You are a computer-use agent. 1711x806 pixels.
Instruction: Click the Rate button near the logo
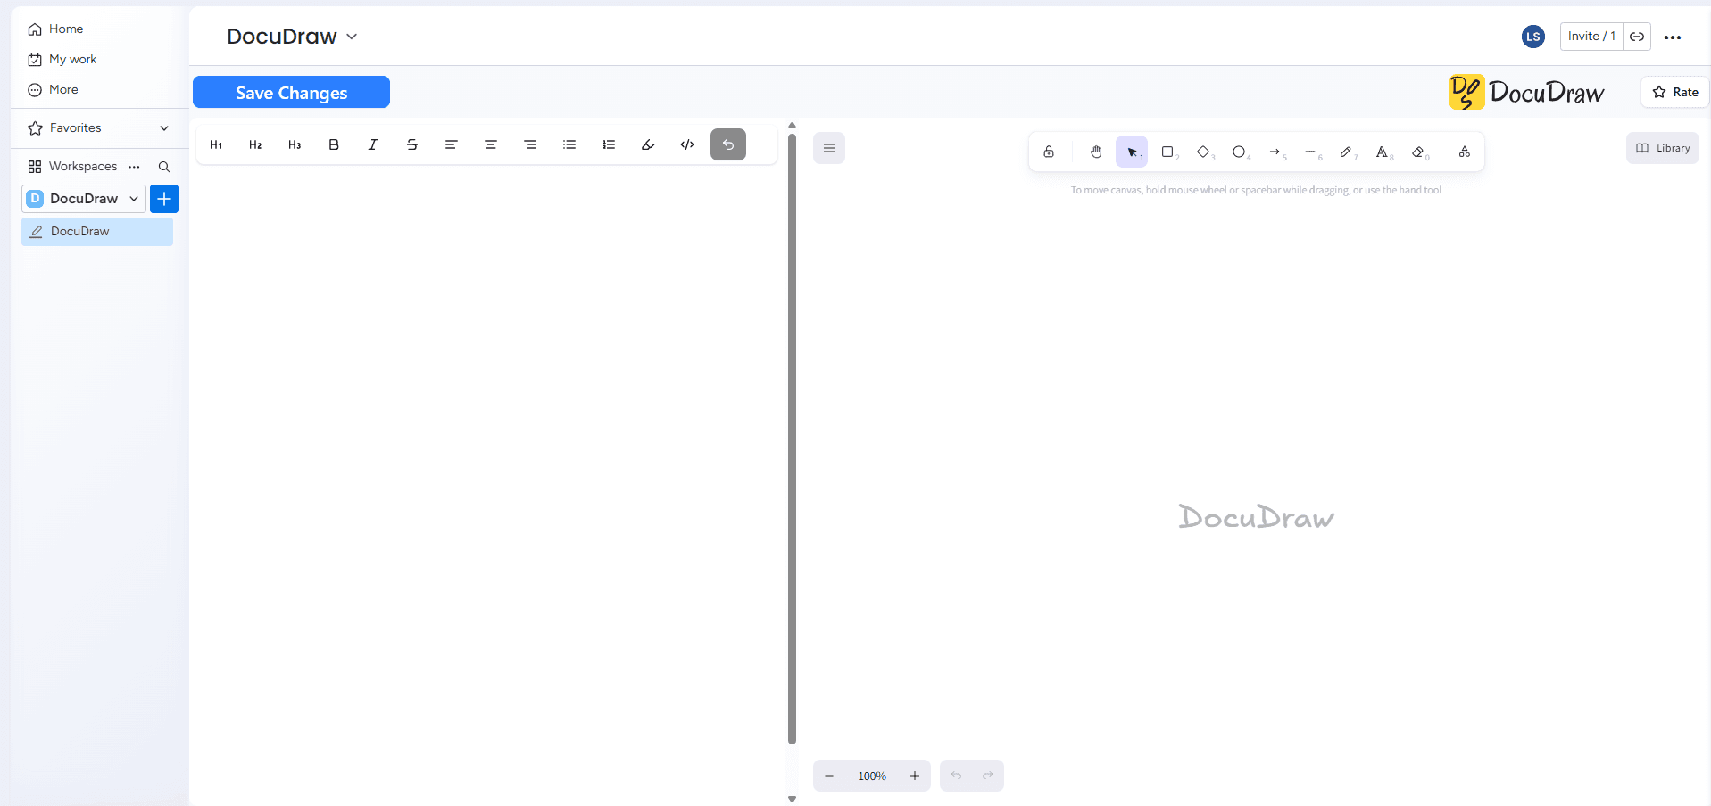(x=1674, y=92)
